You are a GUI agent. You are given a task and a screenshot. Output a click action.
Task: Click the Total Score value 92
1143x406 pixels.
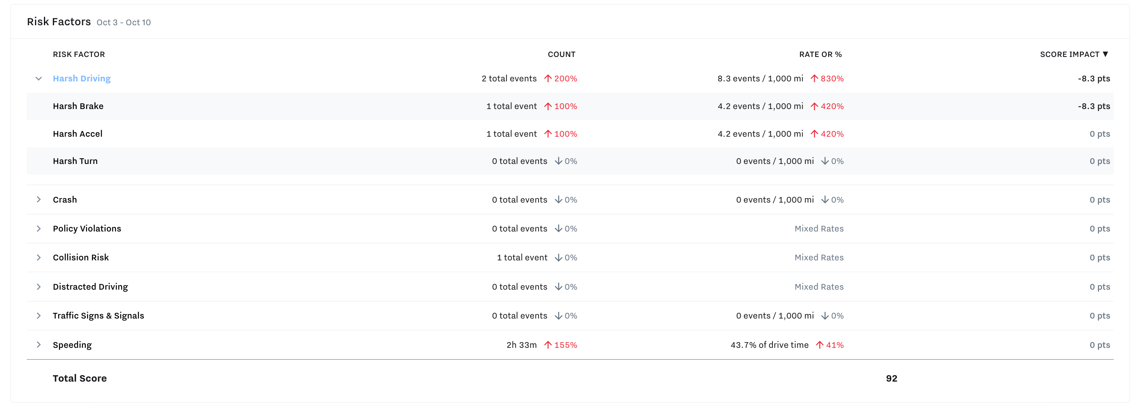(x=891, y=378)
